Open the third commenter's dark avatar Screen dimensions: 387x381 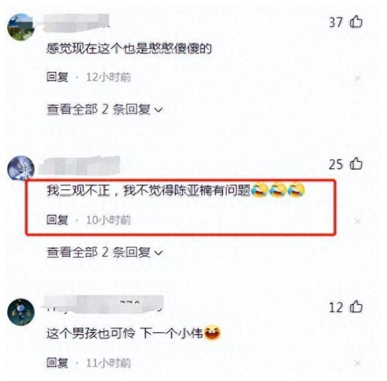[21, 312]
